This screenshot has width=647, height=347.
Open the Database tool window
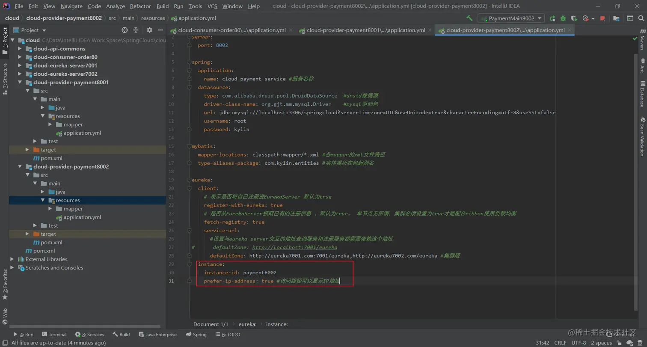pos(642,94)
